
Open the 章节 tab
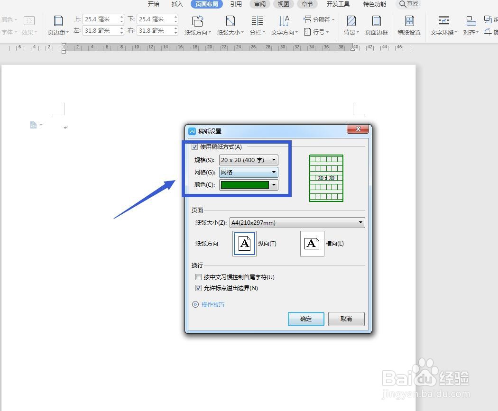[307, 4]
